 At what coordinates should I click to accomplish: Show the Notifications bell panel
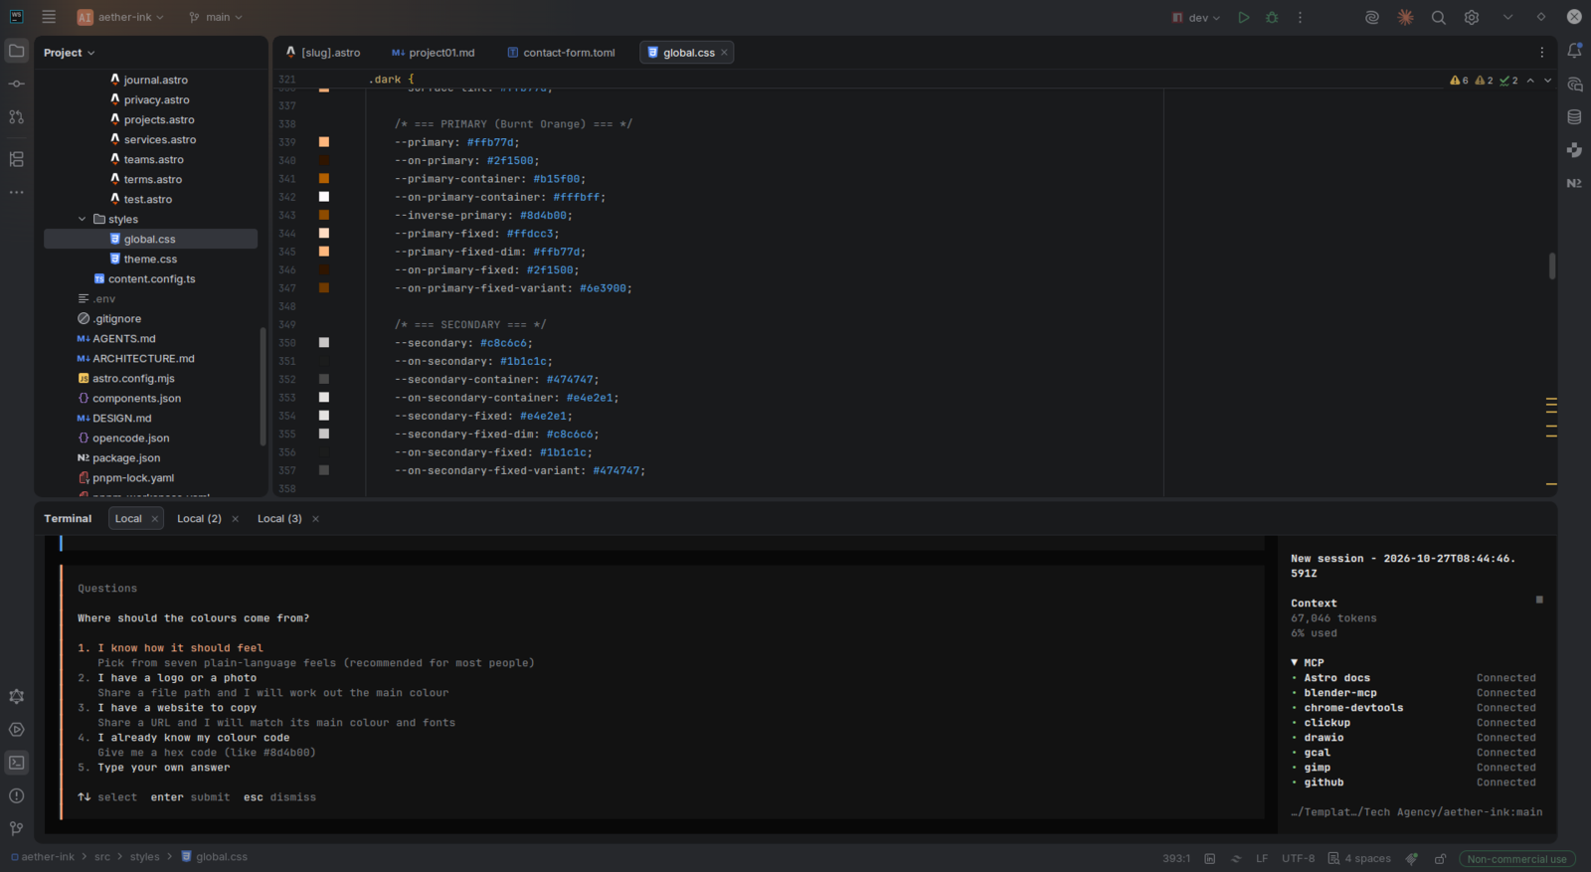pyautogui.click(x=1574, y=51)
